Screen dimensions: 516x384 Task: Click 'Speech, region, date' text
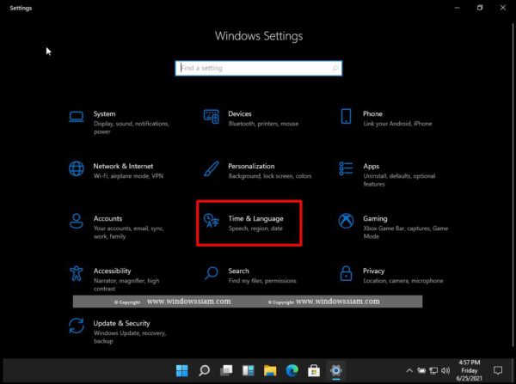255,229
